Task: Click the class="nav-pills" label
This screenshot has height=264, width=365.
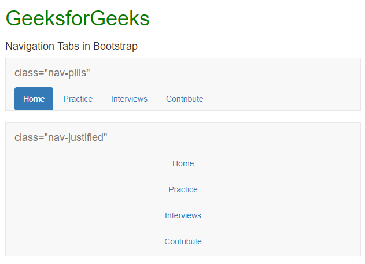Action: (x=52, y=73)
